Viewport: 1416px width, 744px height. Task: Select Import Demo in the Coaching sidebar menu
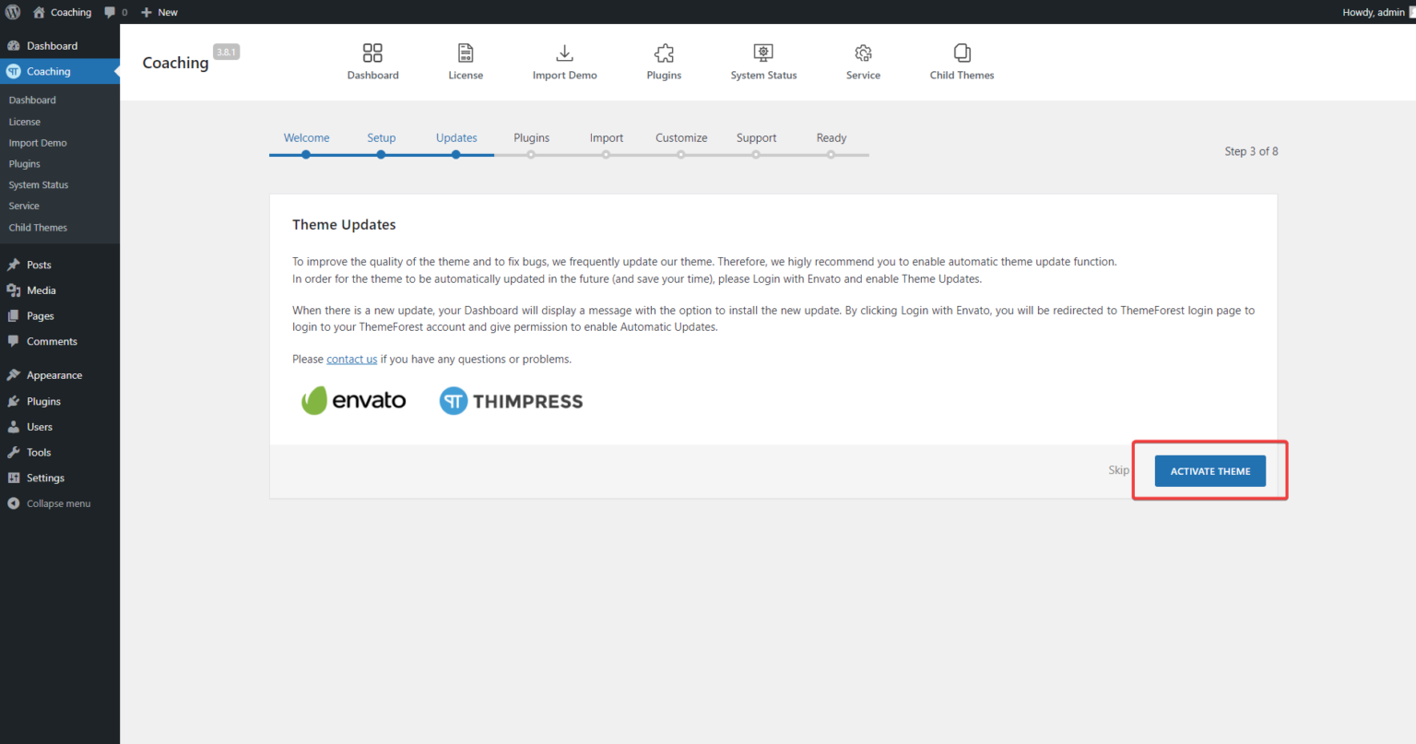pyautogui.click(x=37, y=143)
